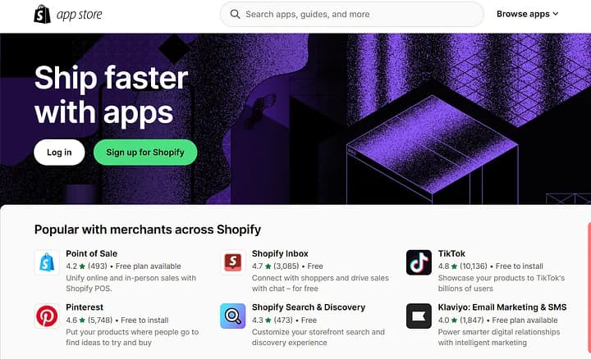The height and width of the screenshot is (359, 591).
Task: Click the Shopify bag logo
Action: point(42,14)
